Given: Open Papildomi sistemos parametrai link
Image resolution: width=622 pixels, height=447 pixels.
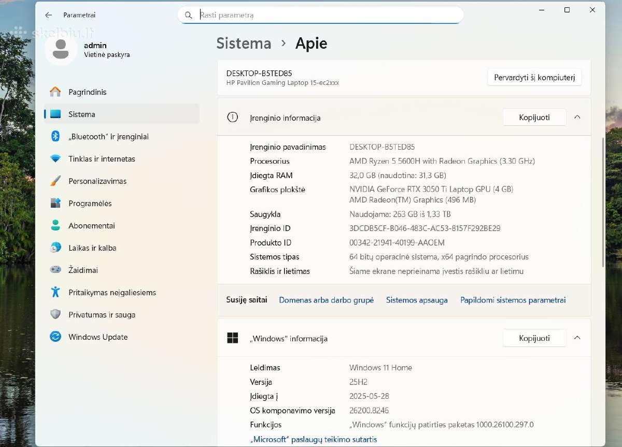Looking at the screenshot, I should point(513,300).
